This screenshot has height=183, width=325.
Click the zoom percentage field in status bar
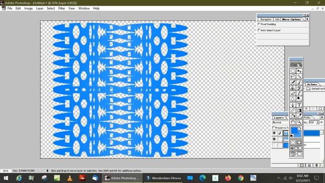6,171
